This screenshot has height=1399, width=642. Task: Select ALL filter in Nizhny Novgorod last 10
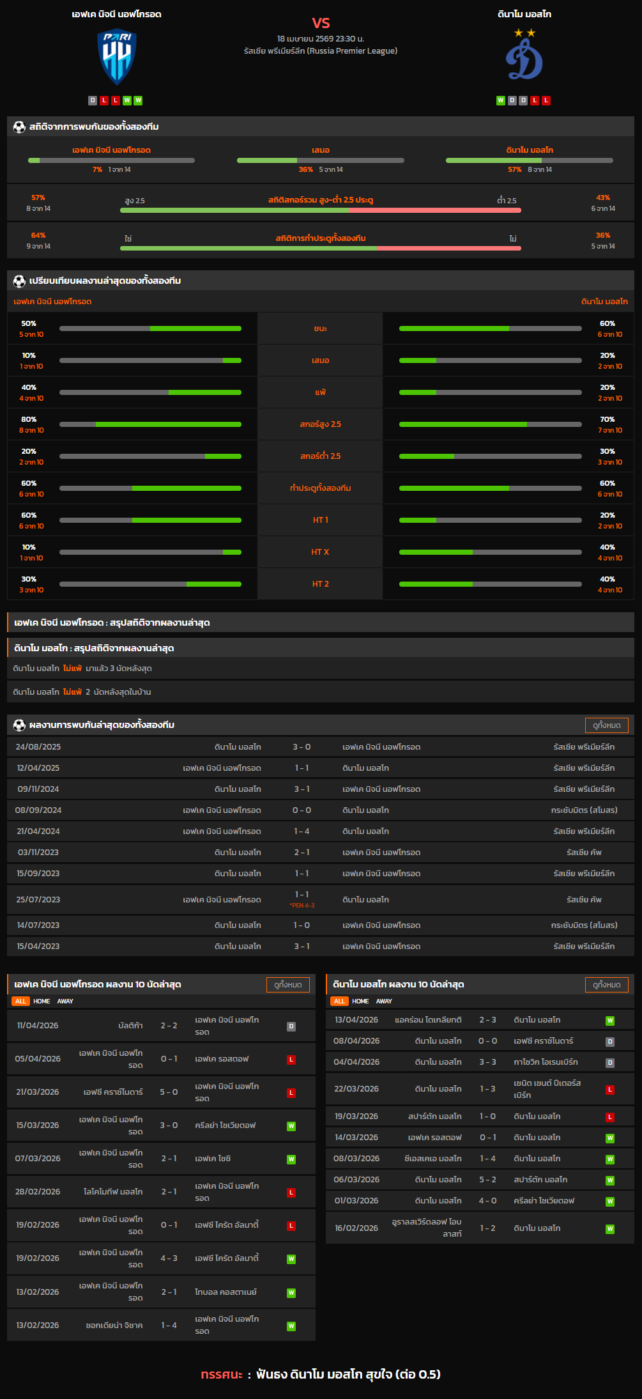(20, 1001)
